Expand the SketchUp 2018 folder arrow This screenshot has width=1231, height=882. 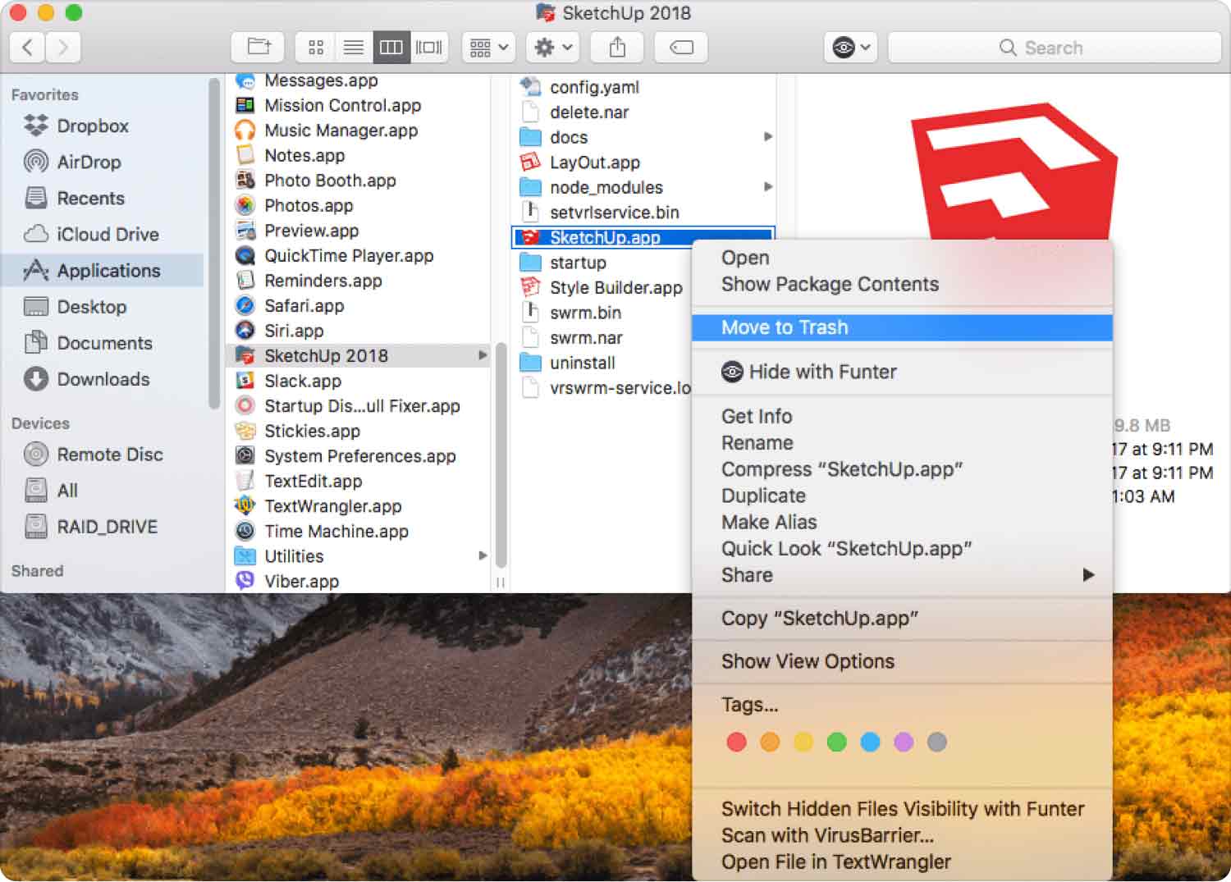pyautogui.click(x=483, y=355)
